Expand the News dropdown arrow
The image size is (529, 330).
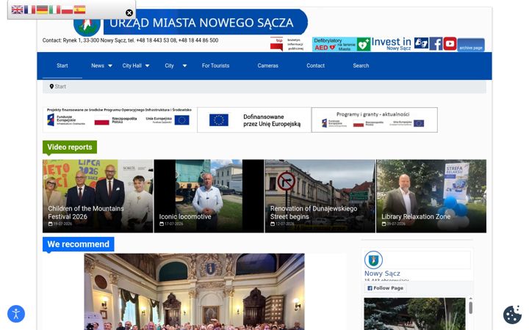click(110, 66)
